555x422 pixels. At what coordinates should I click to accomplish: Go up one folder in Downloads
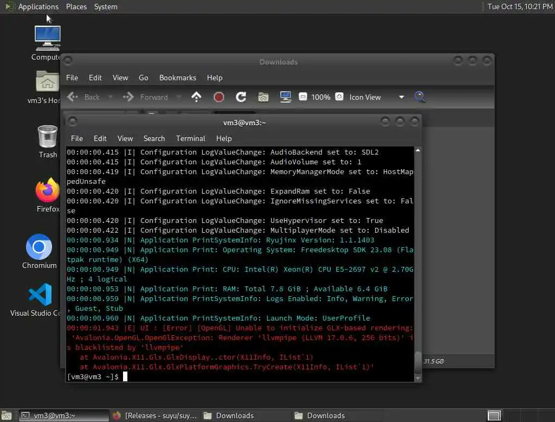(196, 97)
